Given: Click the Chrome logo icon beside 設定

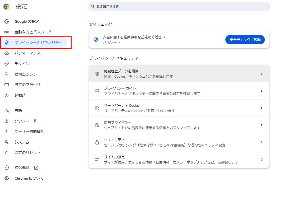Looking at the screenshot, I should [6, 7].
